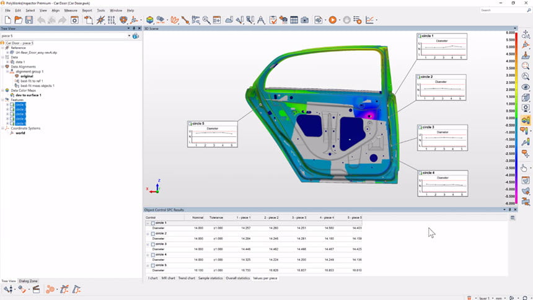Click the circle 4 Diameter chart annotation
Screen dimensions: 533x300
click(443, 183)
